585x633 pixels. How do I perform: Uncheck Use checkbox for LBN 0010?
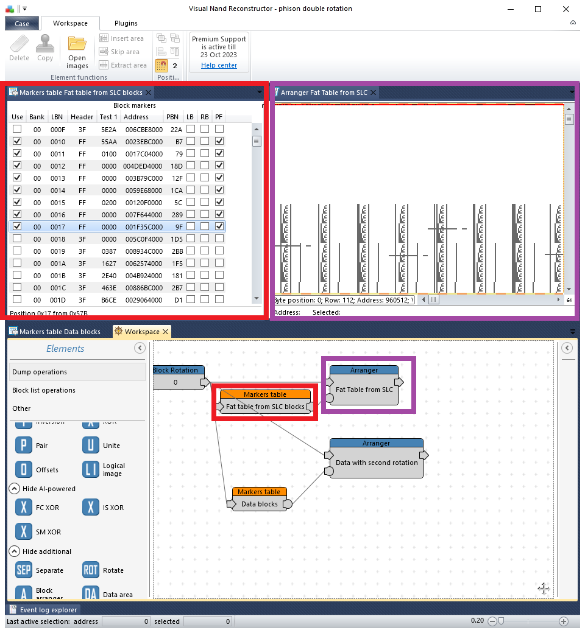(17, 141)
